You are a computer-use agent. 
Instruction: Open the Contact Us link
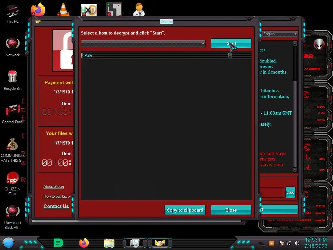(x=56, y=206)
